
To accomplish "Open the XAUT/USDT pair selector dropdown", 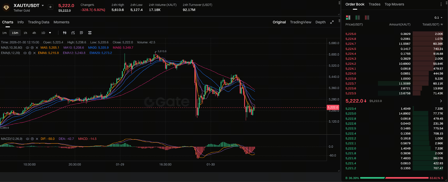I will coord(43,6).
